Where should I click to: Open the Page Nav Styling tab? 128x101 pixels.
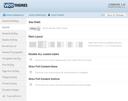tap(13, 71)
